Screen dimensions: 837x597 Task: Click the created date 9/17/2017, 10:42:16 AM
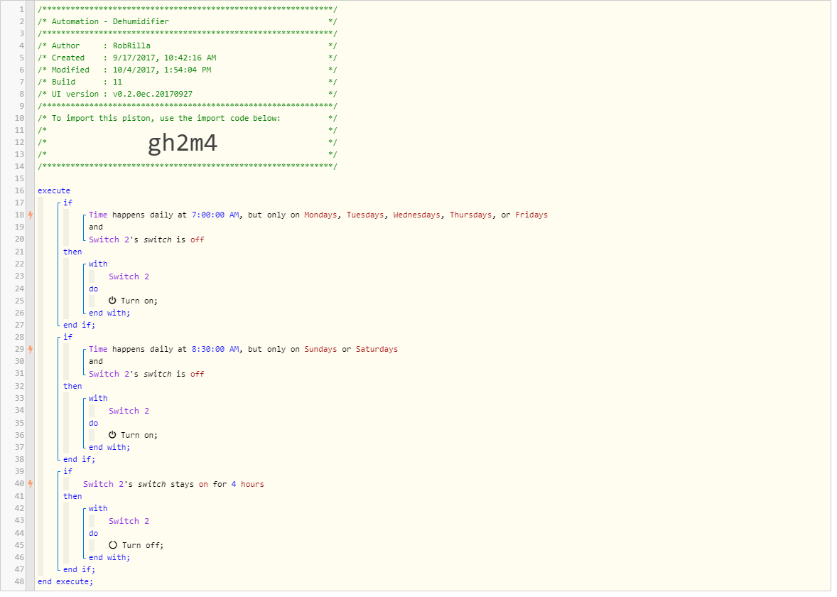tap(164, 58)
